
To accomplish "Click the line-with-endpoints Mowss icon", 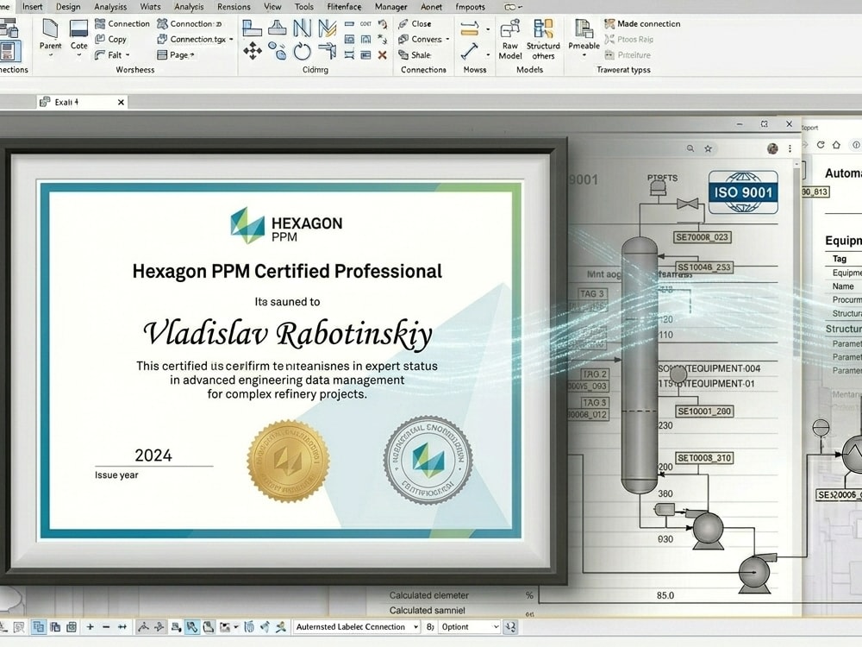I will 470,51.
